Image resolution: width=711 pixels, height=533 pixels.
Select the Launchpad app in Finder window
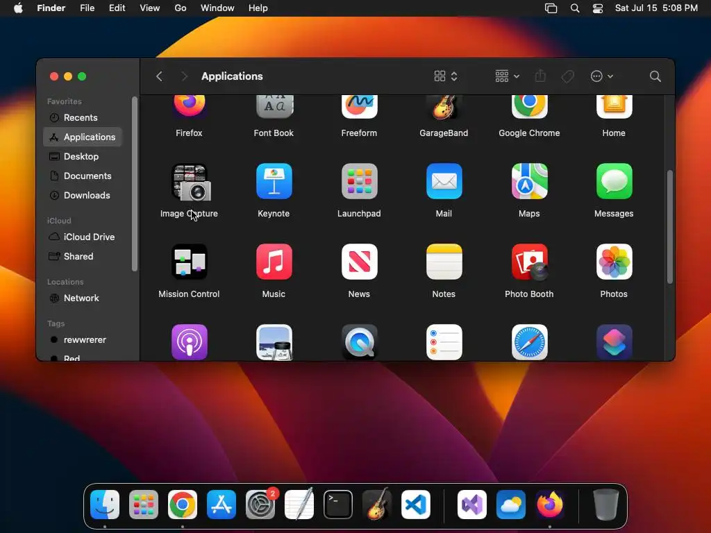click(359, 181)
